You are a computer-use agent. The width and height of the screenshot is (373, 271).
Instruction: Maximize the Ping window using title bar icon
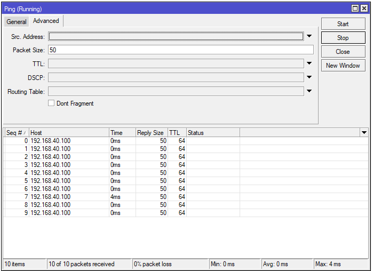355,9
